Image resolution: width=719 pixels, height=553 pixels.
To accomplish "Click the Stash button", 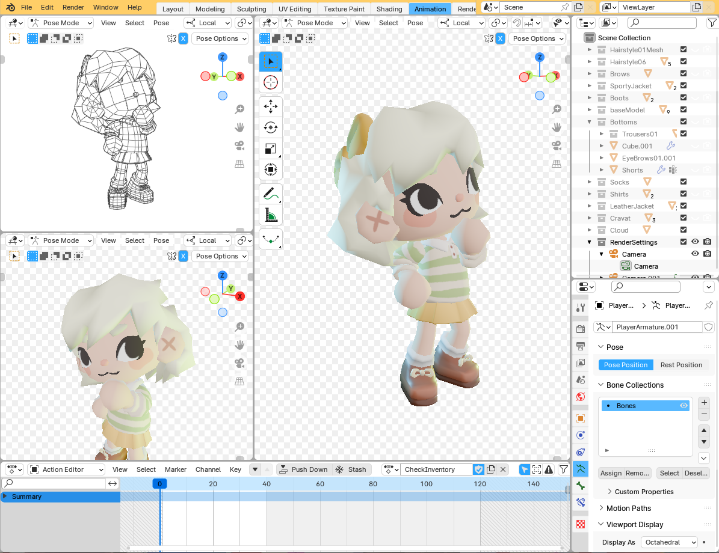I will (351, 469).
